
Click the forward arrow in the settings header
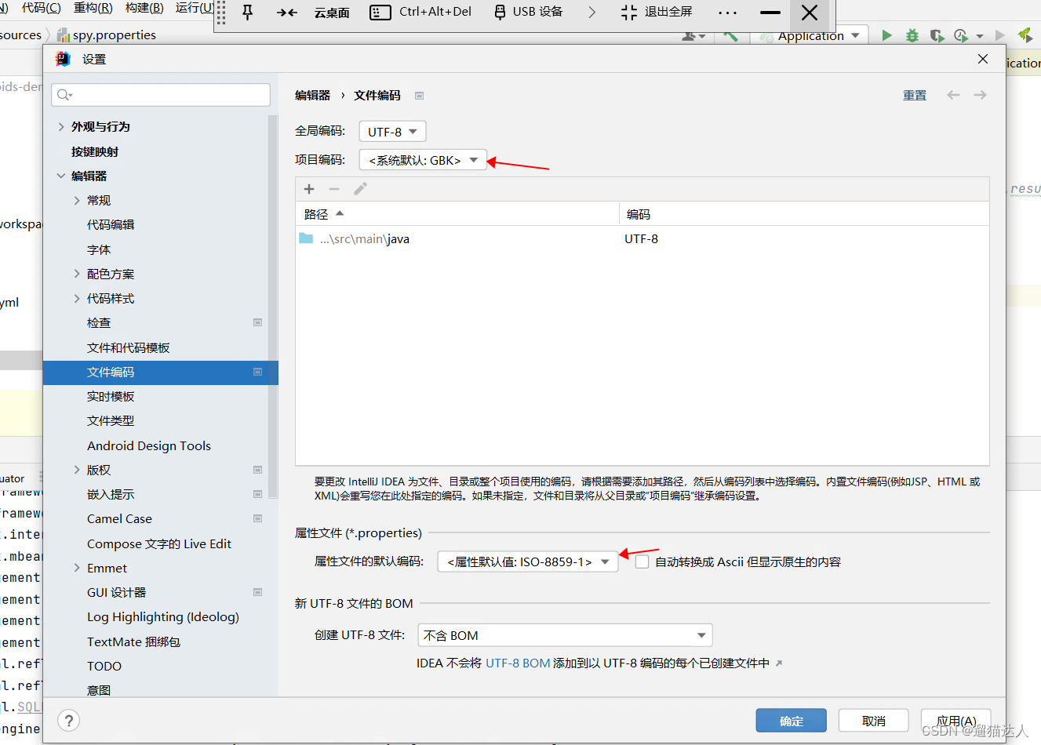pos(980,95)
